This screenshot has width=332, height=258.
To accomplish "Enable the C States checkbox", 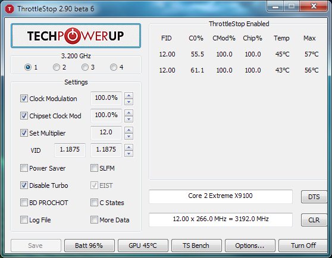I will (x=94, y=202).
